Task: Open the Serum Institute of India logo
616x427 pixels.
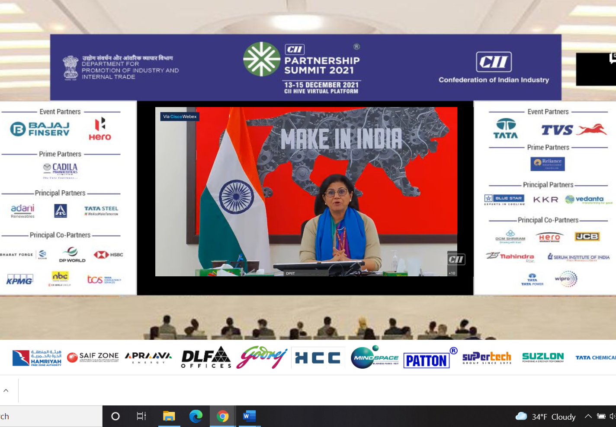Action: pos(579,257)
